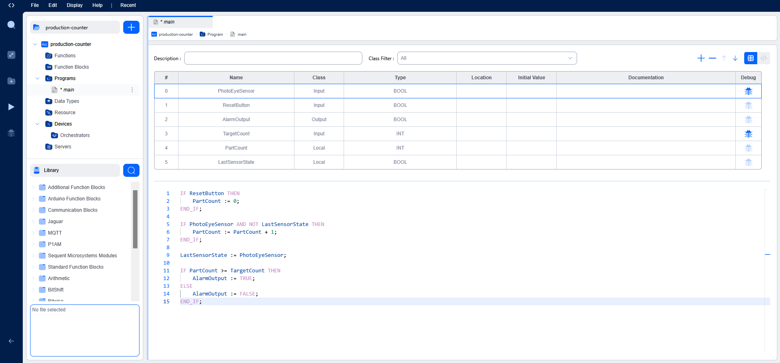This screenshot has height=363, width=780.
Task: Open options menu for main program
Action: click(x=132, y=90)
